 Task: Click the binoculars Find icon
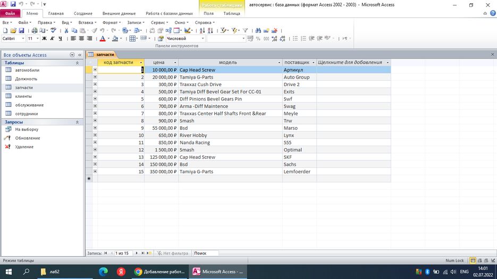click(x=258, y=30)
